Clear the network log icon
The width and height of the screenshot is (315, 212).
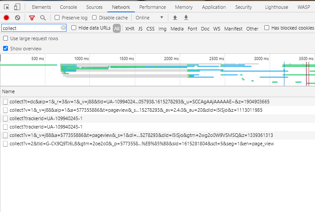coord(18,18)
